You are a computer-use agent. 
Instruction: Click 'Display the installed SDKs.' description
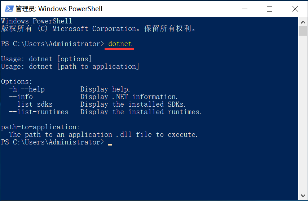pyautogui.click(x=133, y=104)
